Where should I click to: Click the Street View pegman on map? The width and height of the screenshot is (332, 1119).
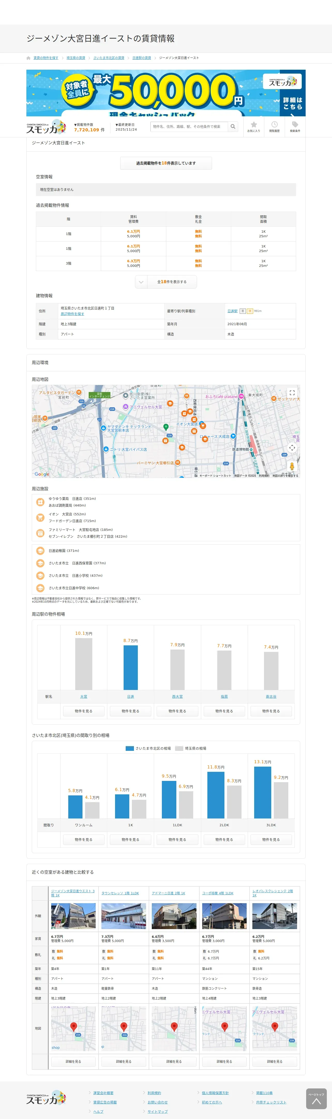tap(292, 466)
